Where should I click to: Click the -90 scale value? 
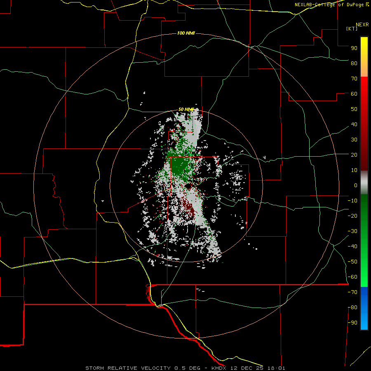(352, 323)
